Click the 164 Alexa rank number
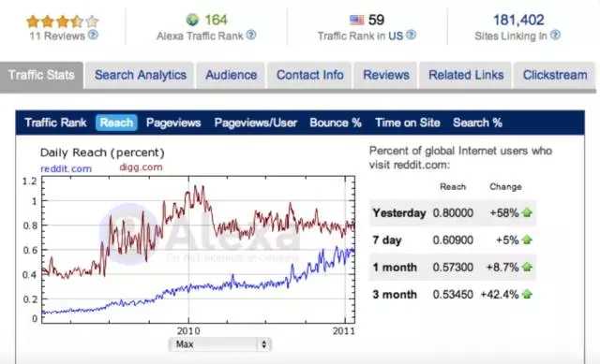 point(216,20)
